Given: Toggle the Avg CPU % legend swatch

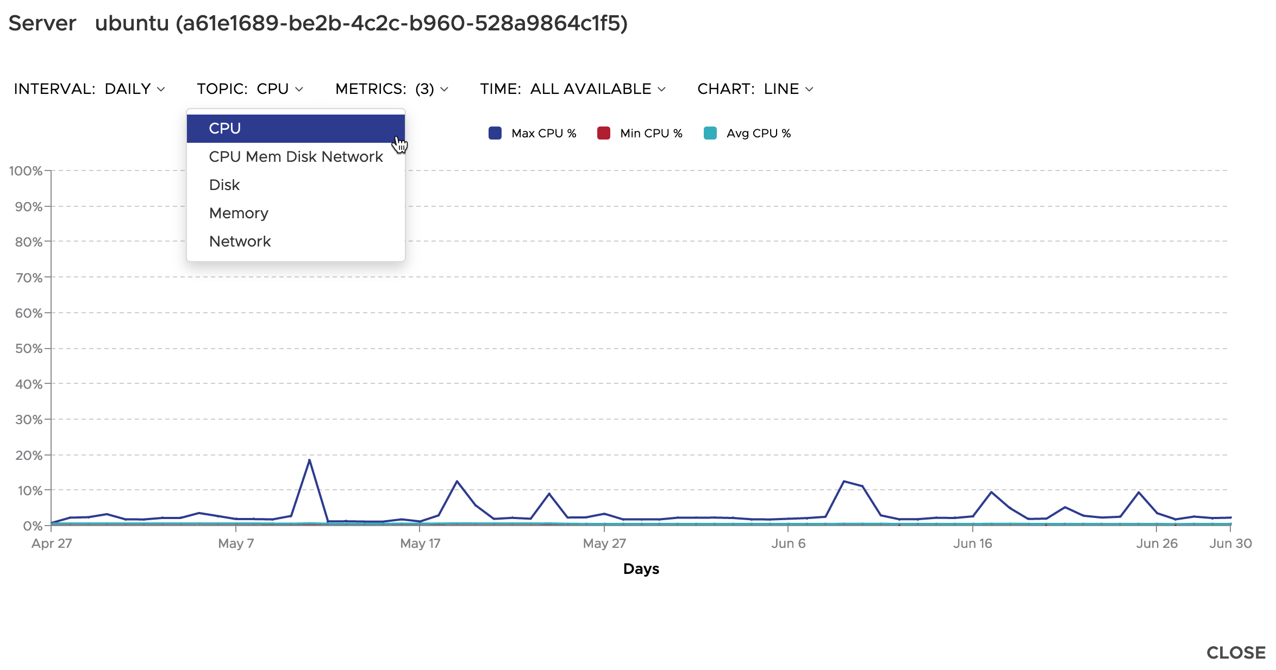Looking at the screenshot, I should 710,133.
